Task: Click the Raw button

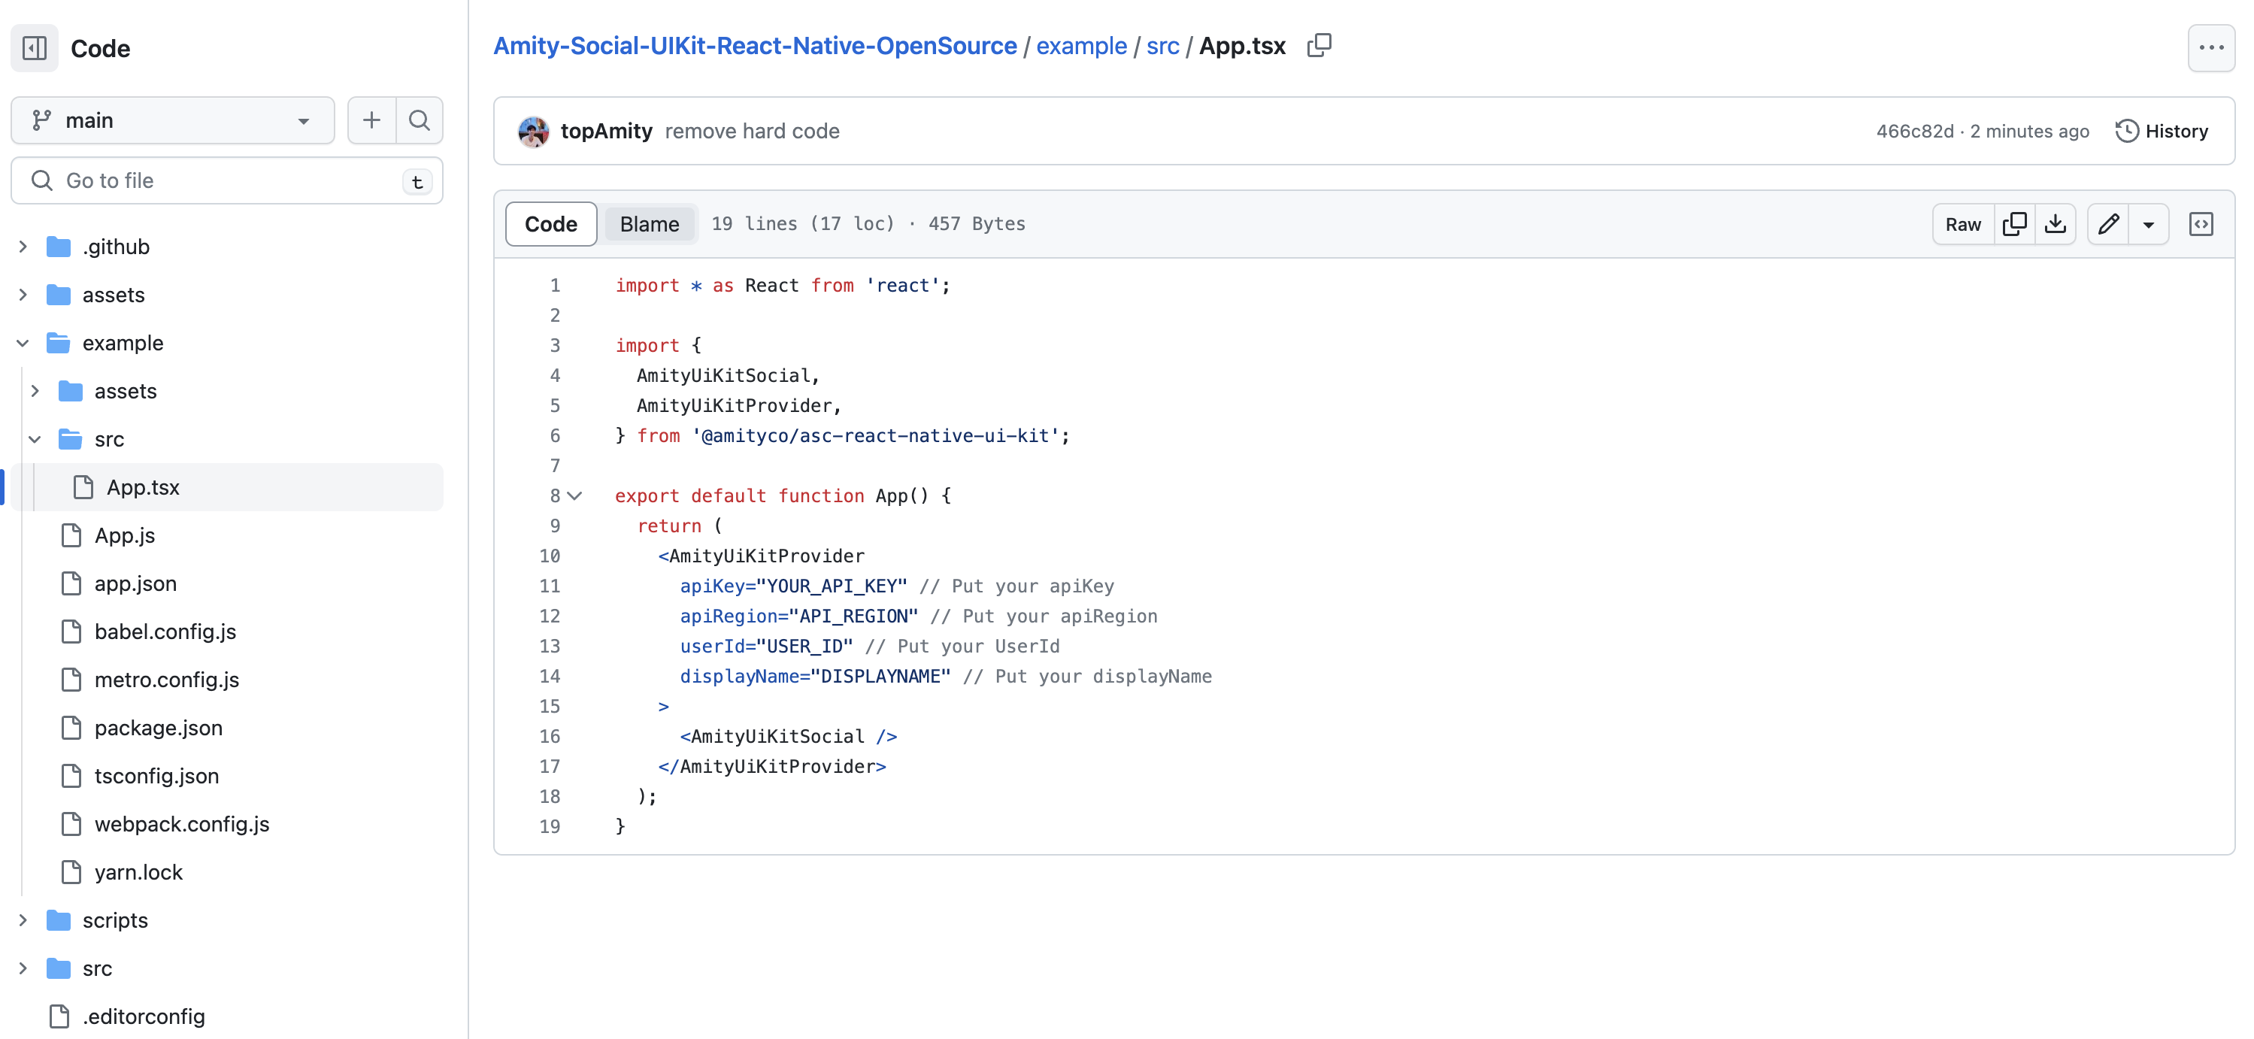Action: 1962,224
